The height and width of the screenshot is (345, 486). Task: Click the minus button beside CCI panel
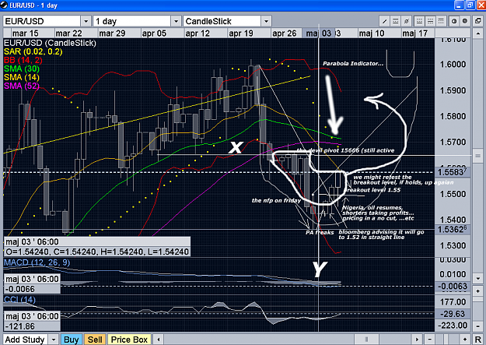tap(477, 326)
